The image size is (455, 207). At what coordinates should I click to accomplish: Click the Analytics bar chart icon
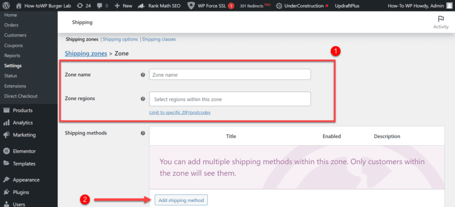point(6,123)
